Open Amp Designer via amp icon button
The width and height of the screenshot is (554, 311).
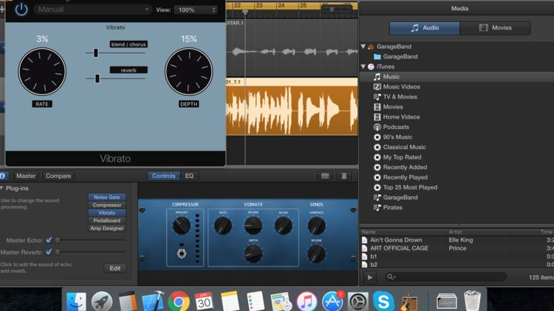tap(325, 176)
